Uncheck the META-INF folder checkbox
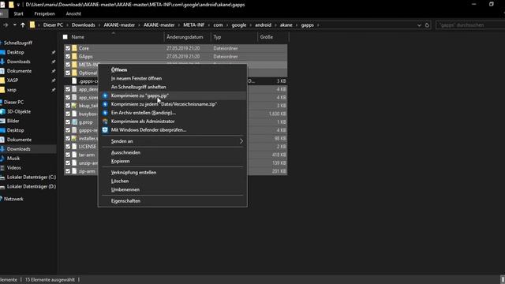 click(68, 65)
